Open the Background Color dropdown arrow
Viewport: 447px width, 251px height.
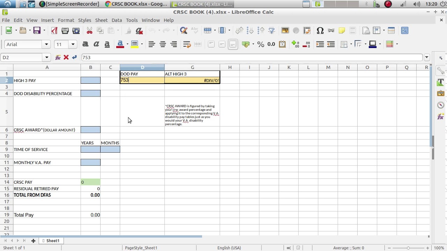pos(142,44)
